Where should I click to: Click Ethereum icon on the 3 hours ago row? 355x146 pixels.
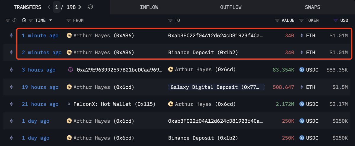pos(12,70)
